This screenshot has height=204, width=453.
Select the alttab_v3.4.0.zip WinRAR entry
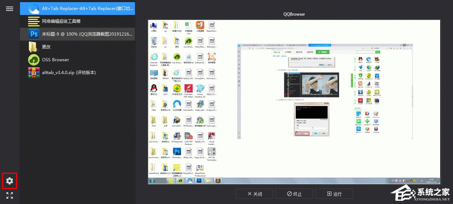77,73
